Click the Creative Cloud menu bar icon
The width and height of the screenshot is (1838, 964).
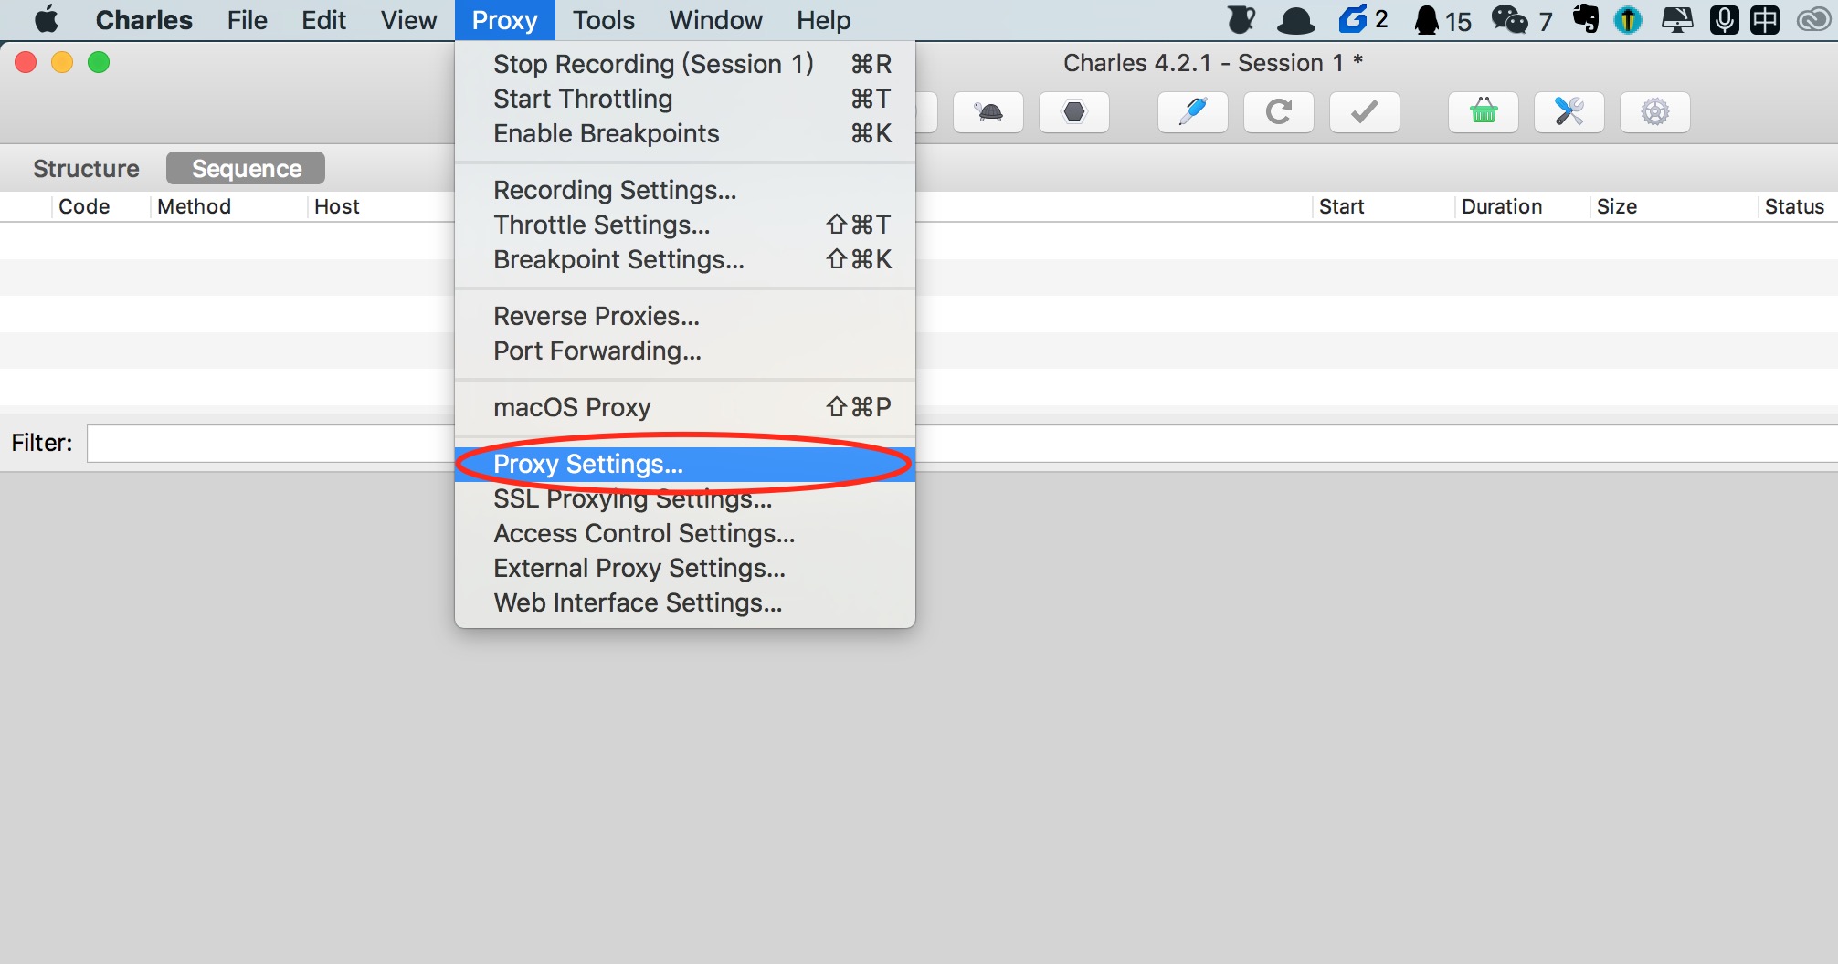1813,19
